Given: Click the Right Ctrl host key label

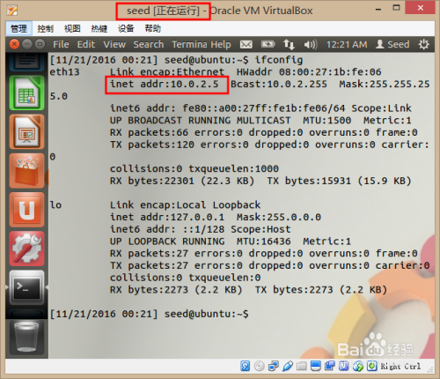Looking at the screenshot, I should (400, 367).
